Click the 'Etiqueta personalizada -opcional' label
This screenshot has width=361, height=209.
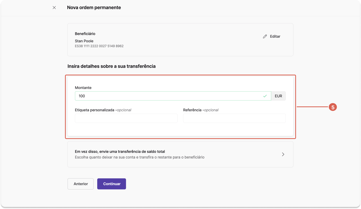pos(103,110)
